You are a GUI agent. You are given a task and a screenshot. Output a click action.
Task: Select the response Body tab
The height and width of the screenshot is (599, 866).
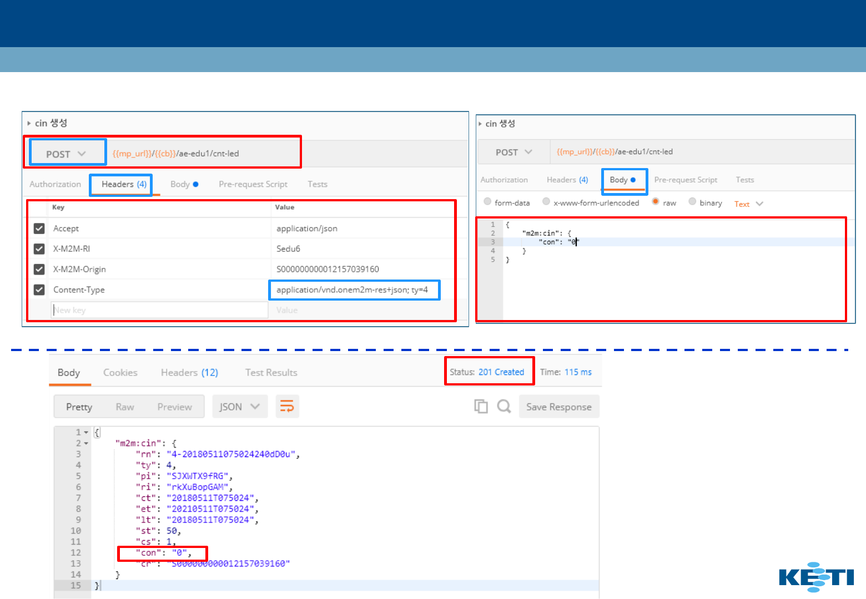click(69, 373)
